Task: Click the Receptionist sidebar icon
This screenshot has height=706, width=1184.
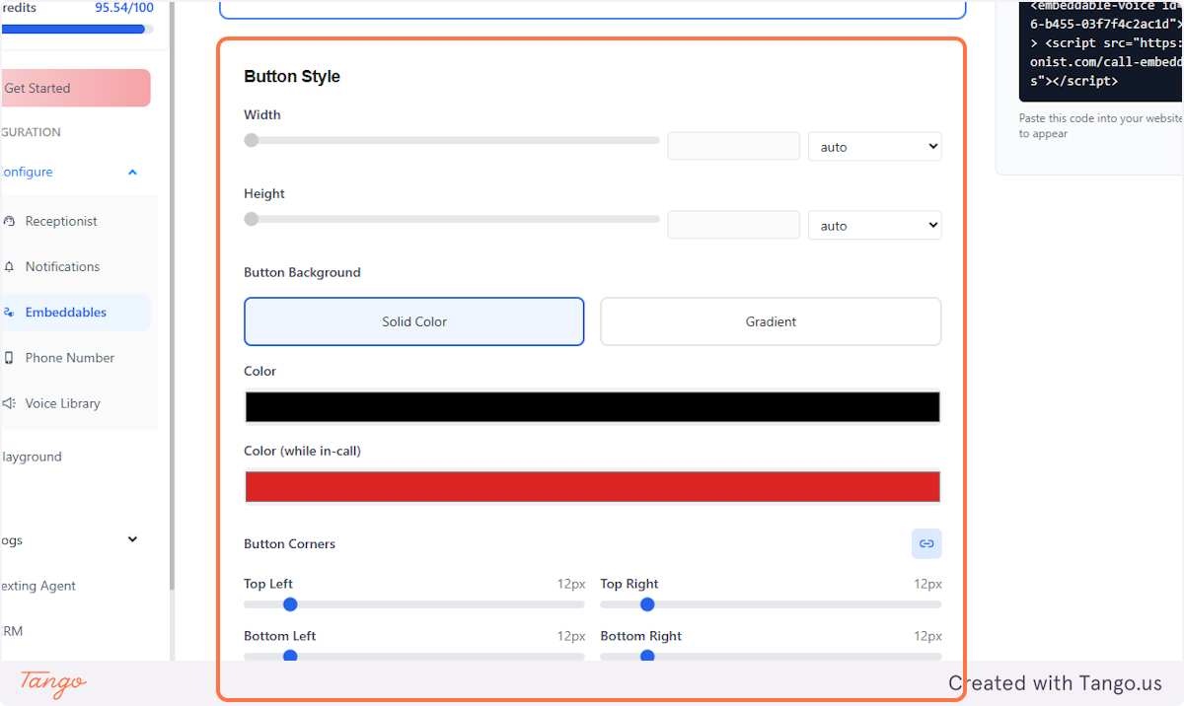Action: tap(9, 222)
